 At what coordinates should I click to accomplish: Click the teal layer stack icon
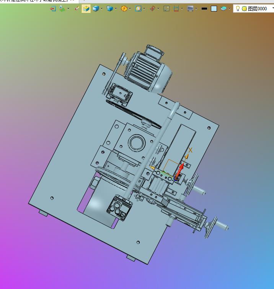tap(223, 9)
